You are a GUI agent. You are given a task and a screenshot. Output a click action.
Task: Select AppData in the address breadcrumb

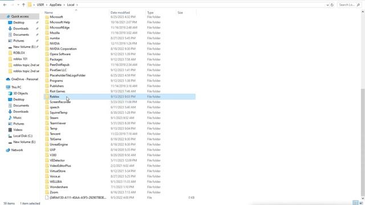55,5
